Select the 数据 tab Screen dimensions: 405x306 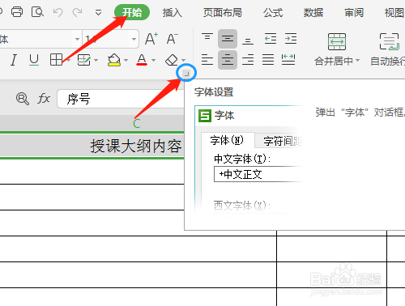click(x=313, y=12)
